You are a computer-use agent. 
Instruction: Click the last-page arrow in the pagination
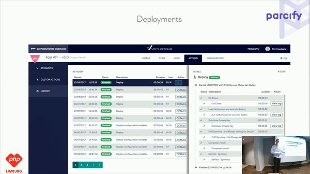pos(99,165)
